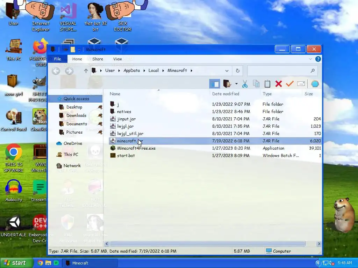The image size is (358, 268).
Task: Expand the ribbon with the chevron
Action: [310, 59]
